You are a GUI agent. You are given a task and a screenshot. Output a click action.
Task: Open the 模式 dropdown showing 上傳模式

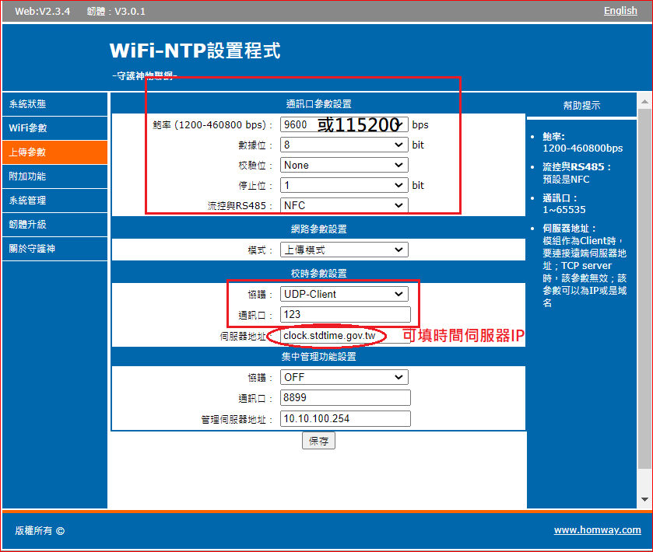click(x=344, y=250)
